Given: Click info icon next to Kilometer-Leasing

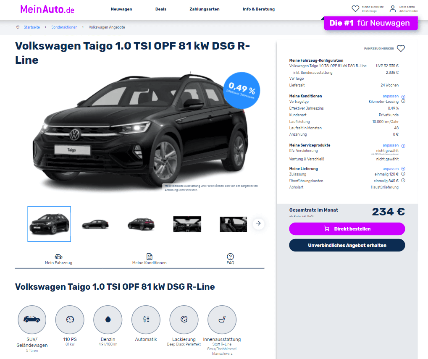Looking at the screenshot, I should pos(403,101).
